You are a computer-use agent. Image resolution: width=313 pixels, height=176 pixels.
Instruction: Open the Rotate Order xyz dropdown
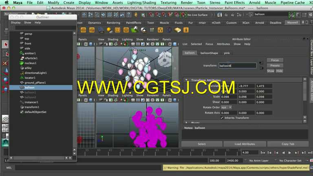coord(226,108)
